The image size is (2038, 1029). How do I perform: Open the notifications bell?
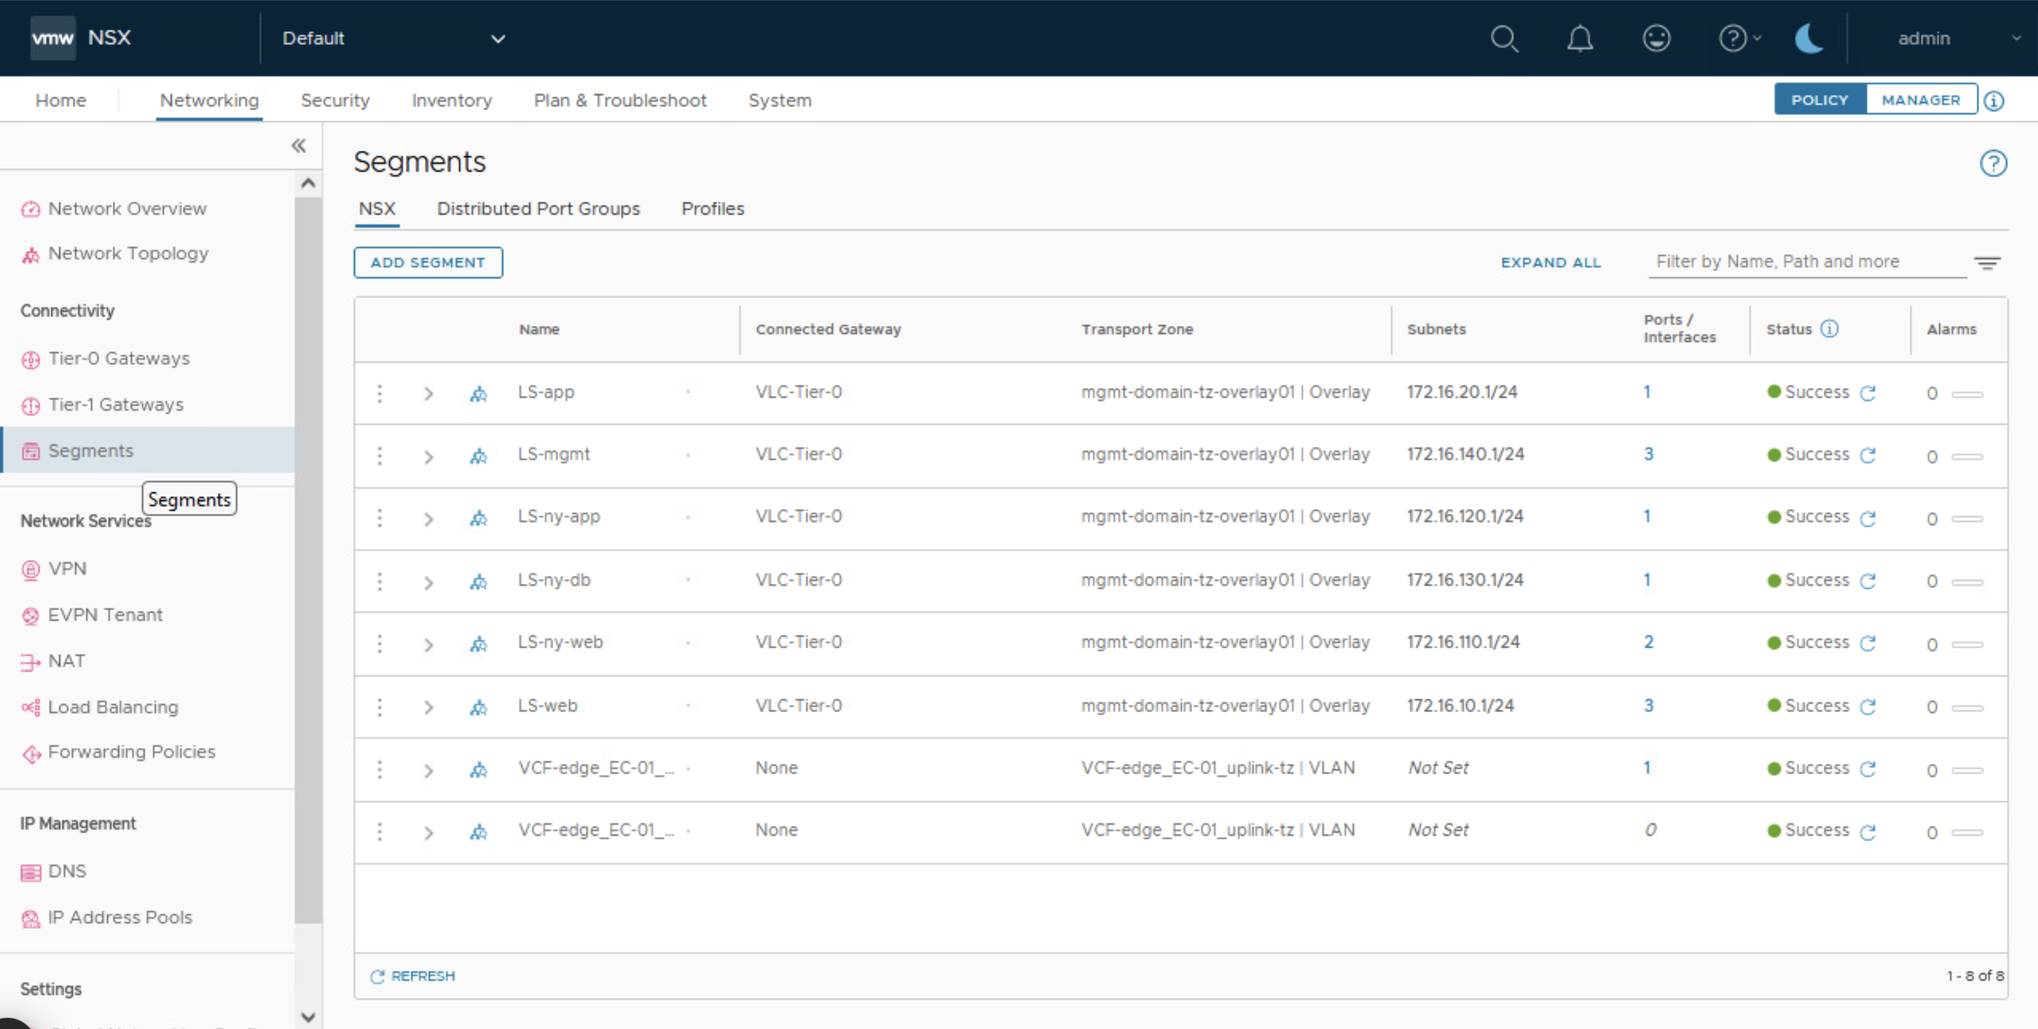click(1580, 39)
